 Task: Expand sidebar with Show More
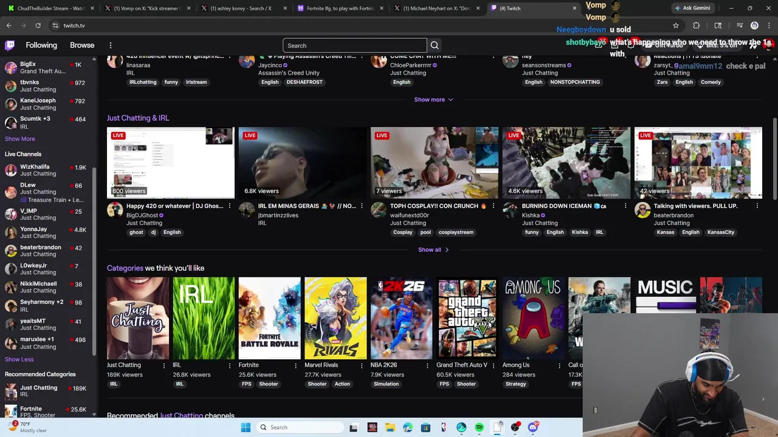coord(20,139)
